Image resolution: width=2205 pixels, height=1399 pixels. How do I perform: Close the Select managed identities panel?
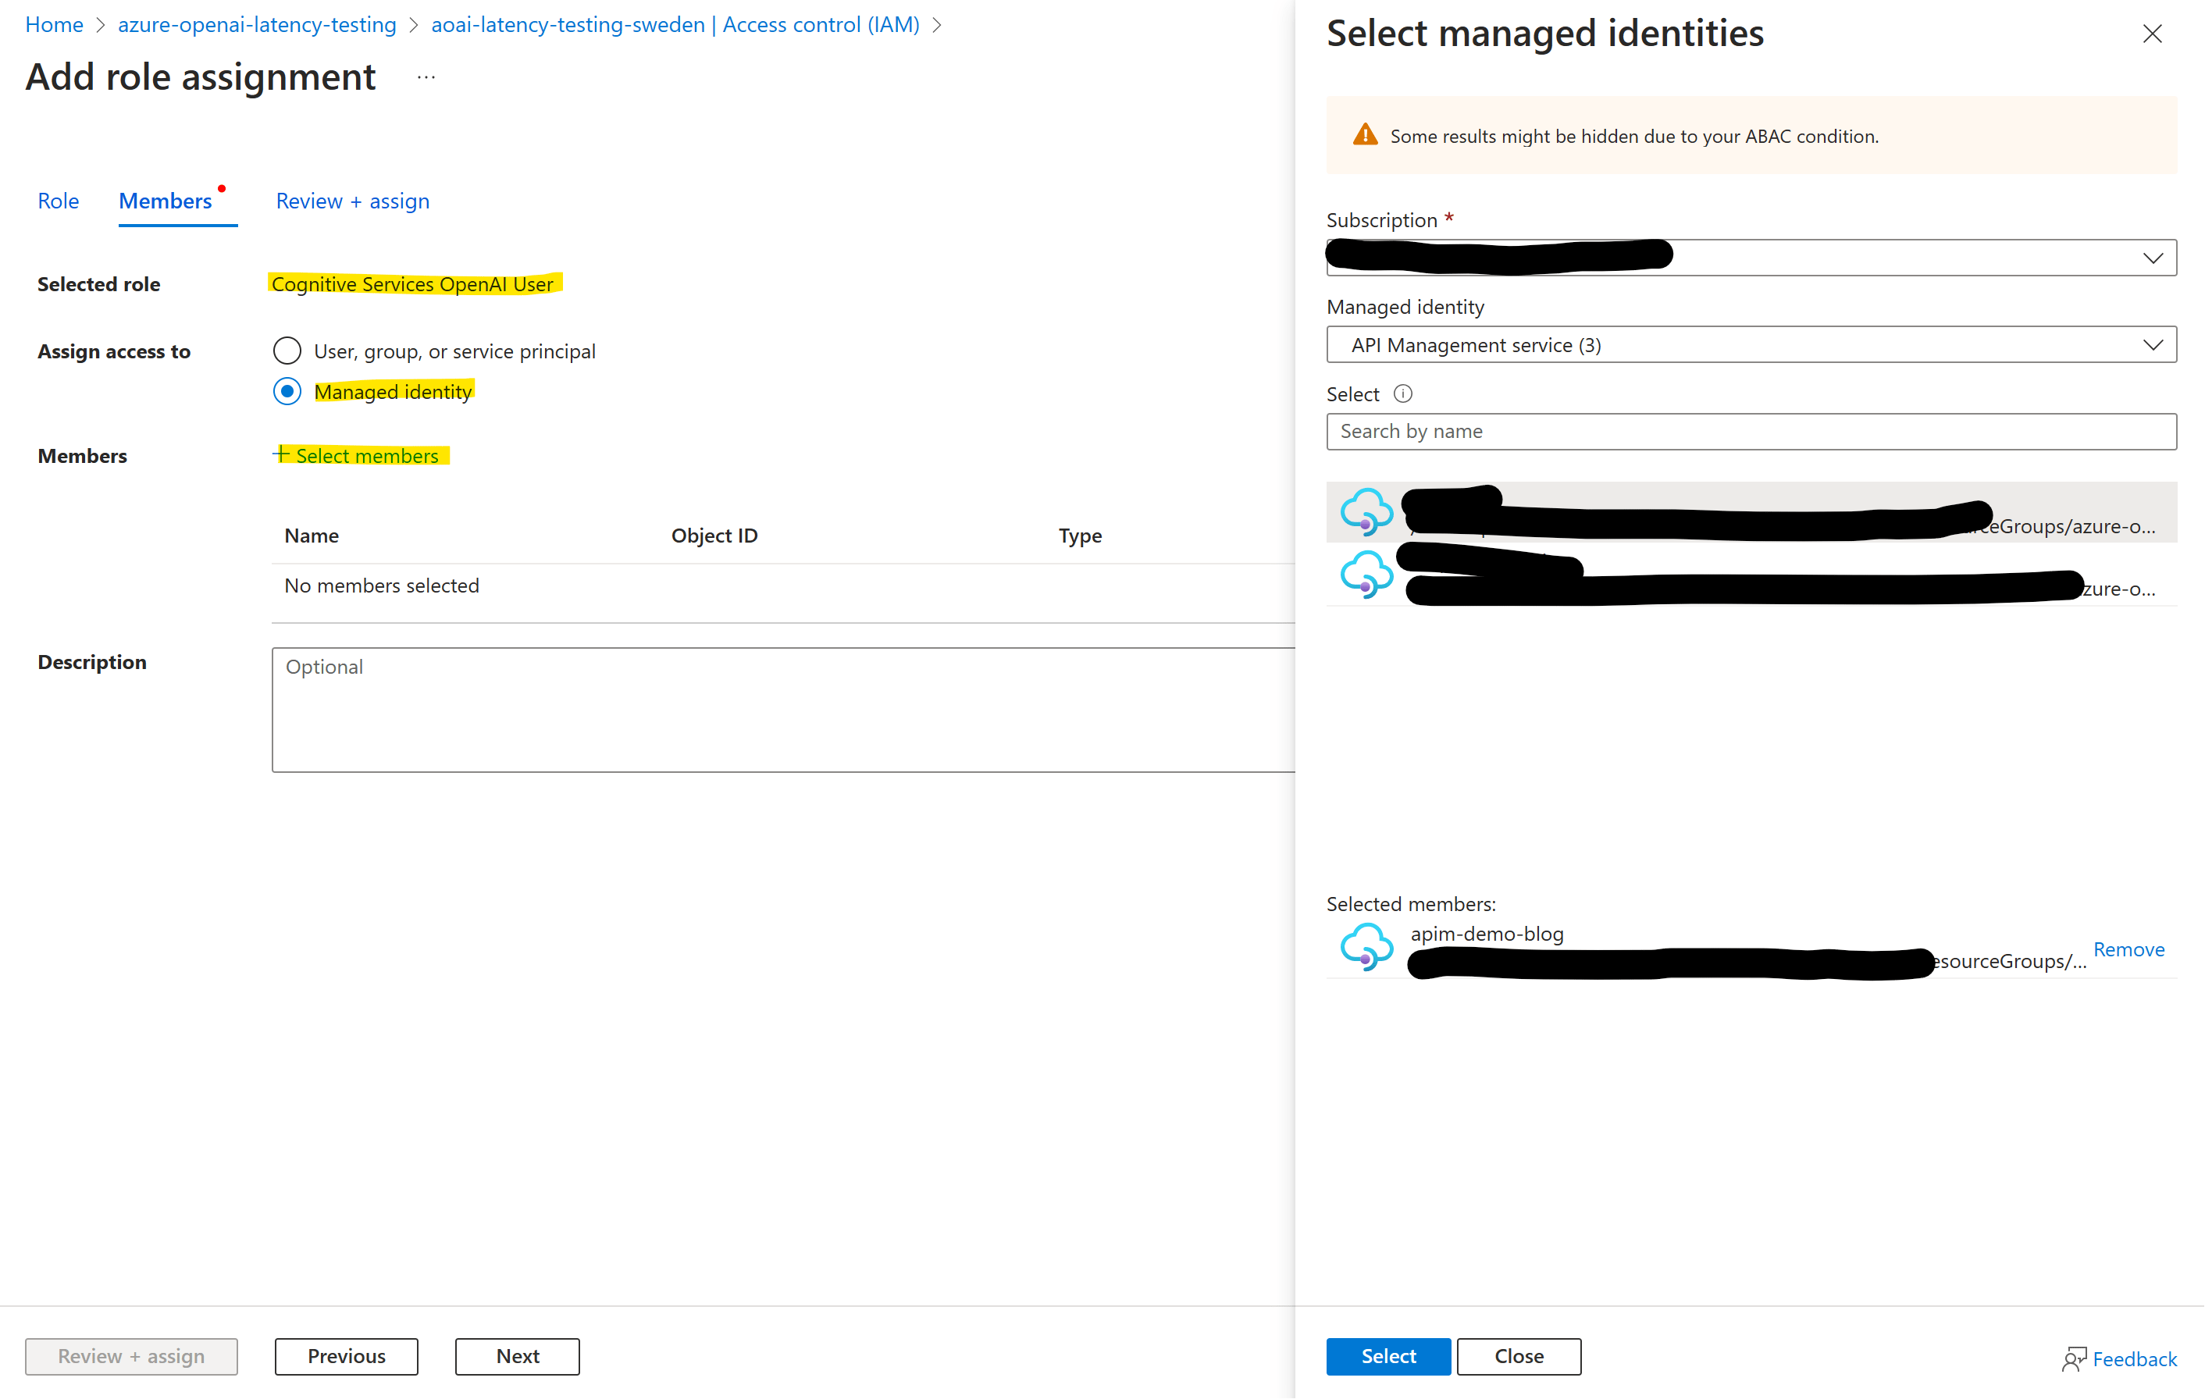(x=2152, y=34)
